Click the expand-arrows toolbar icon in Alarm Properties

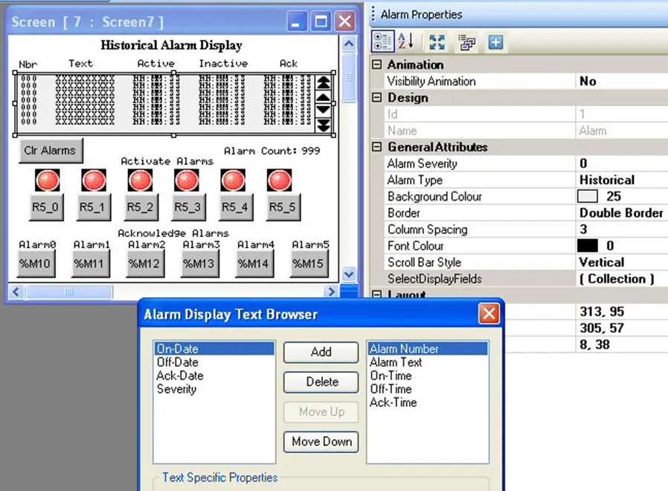pyautogui.click(x=437, y=42)
